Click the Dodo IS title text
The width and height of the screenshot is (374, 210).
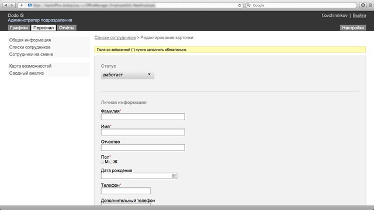(16, 16)
